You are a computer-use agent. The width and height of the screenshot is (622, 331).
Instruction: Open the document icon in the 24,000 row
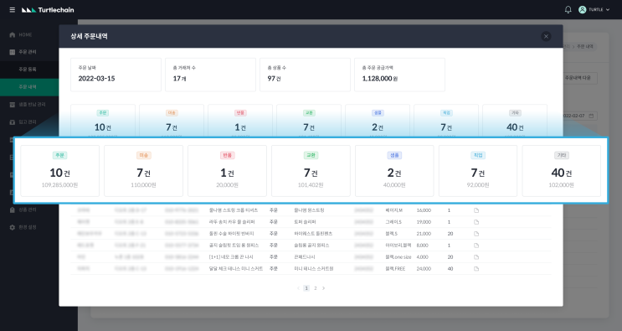(476, 269)
